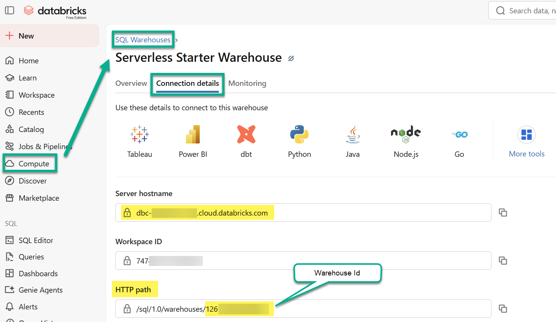Copy the Workspace ID value
The width and height of the screenshot is (556, 322).
point(503,261)
